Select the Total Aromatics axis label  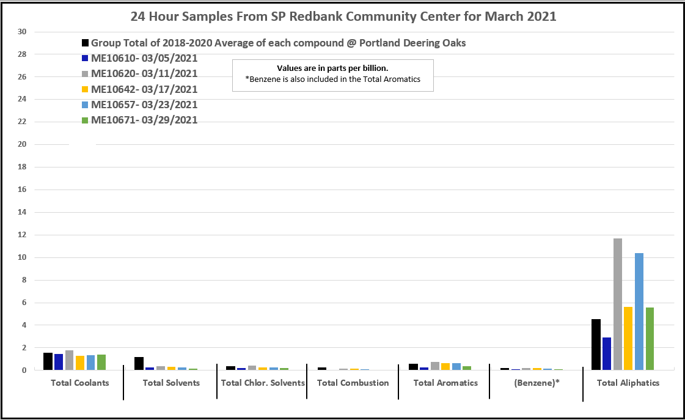click(445, 383)
